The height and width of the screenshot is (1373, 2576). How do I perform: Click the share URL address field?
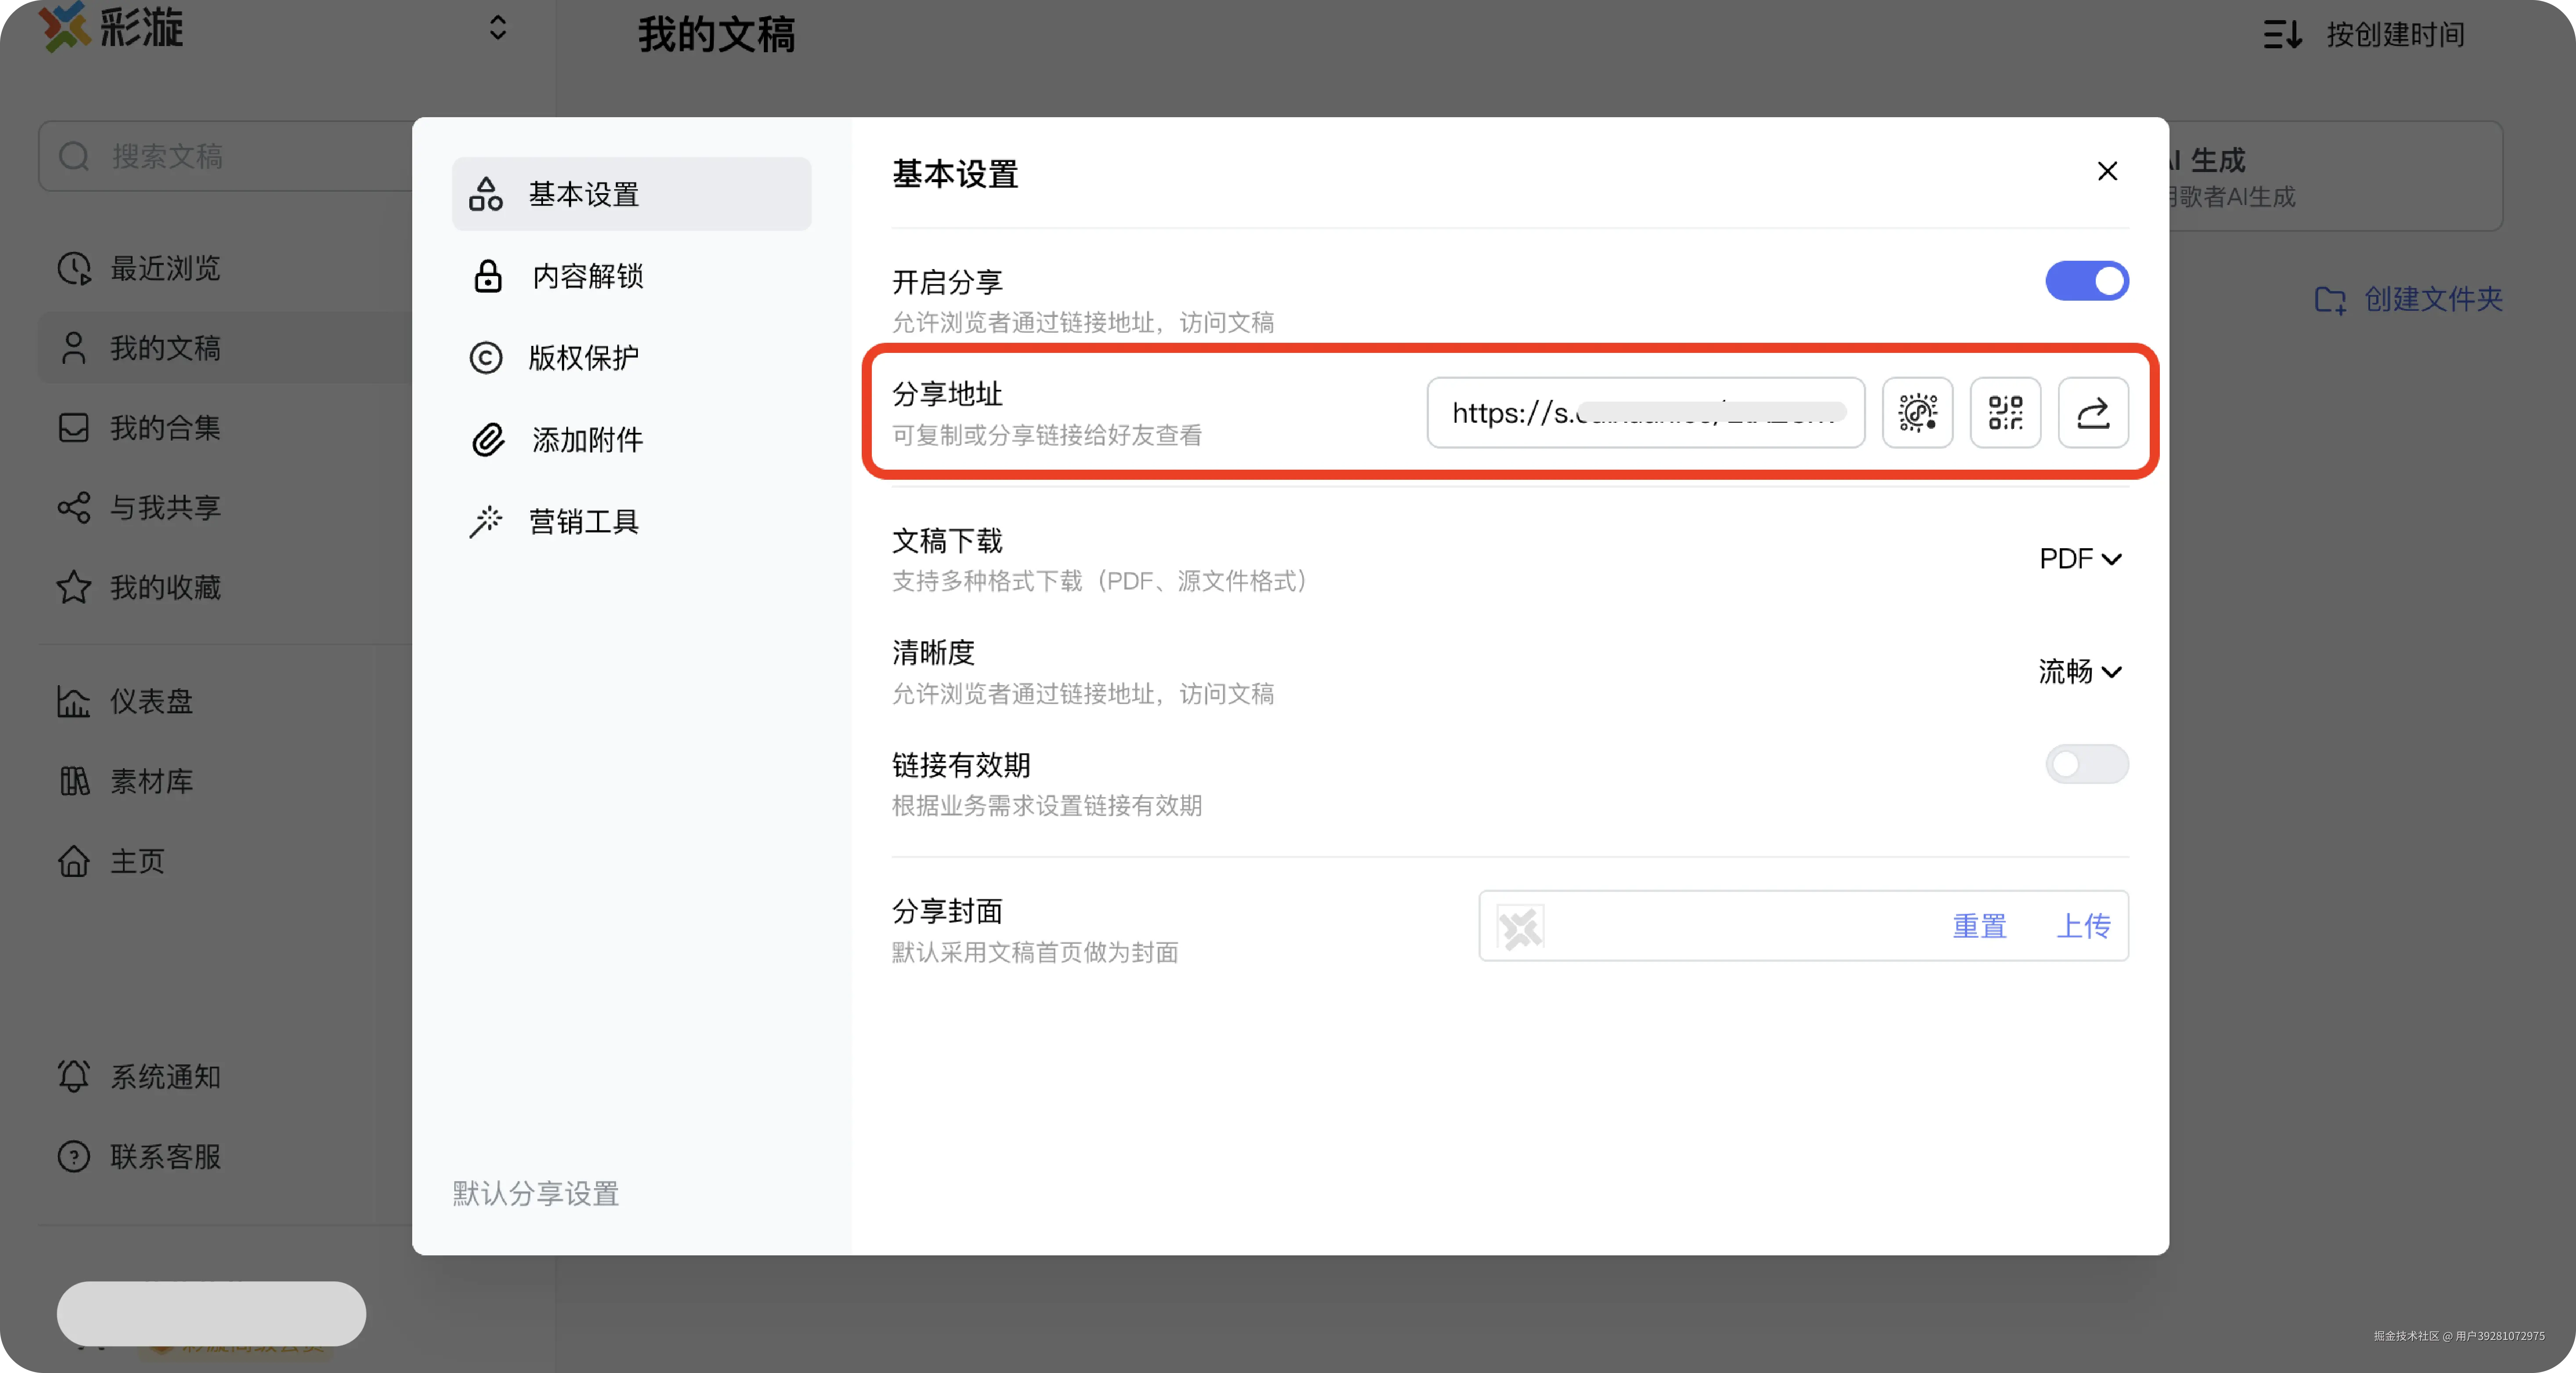[x=1644, y=412]
